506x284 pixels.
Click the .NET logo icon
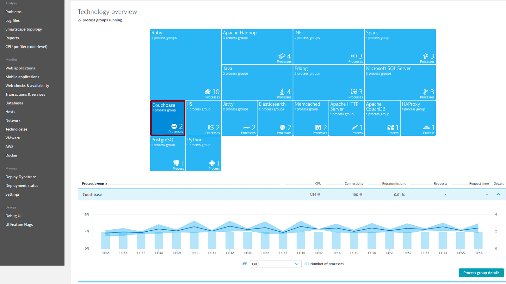(x=354, y=56)
